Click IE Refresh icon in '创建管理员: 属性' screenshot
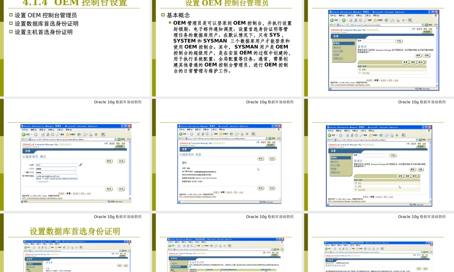This screenshot has width=454, height=272. pos(48,134)
